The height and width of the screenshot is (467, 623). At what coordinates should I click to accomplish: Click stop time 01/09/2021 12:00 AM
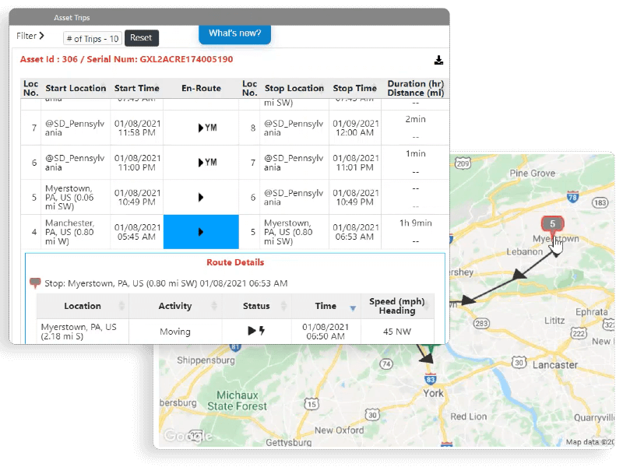[x=355, y=128]
